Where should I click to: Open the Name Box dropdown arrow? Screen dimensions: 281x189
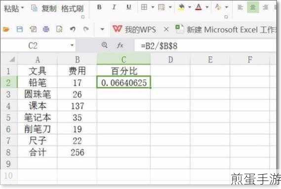[x=72, y=45]
